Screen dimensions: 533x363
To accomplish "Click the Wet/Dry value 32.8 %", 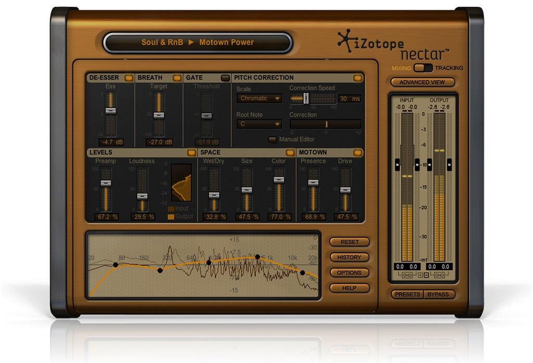I will 215,217.
